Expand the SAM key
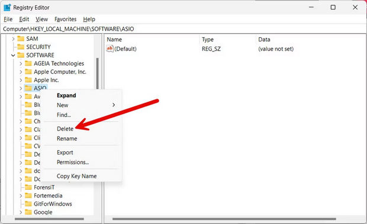The image size is (367, 224). (x=13, y=39)
